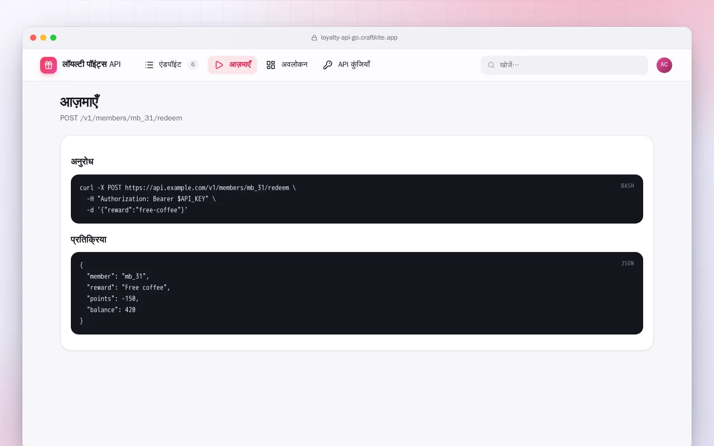Click the "member": "mb_31" line

pos(118,277)
